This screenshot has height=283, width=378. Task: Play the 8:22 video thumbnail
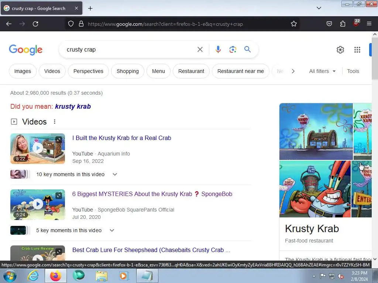click(38, 149)
